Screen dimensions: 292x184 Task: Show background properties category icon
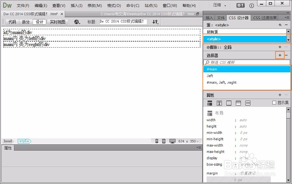click(x=238, y=103)
